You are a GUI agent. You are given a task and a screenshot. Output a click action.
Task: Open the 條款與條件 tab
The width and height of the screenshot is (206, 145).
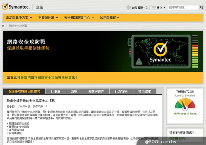[96, 91]
